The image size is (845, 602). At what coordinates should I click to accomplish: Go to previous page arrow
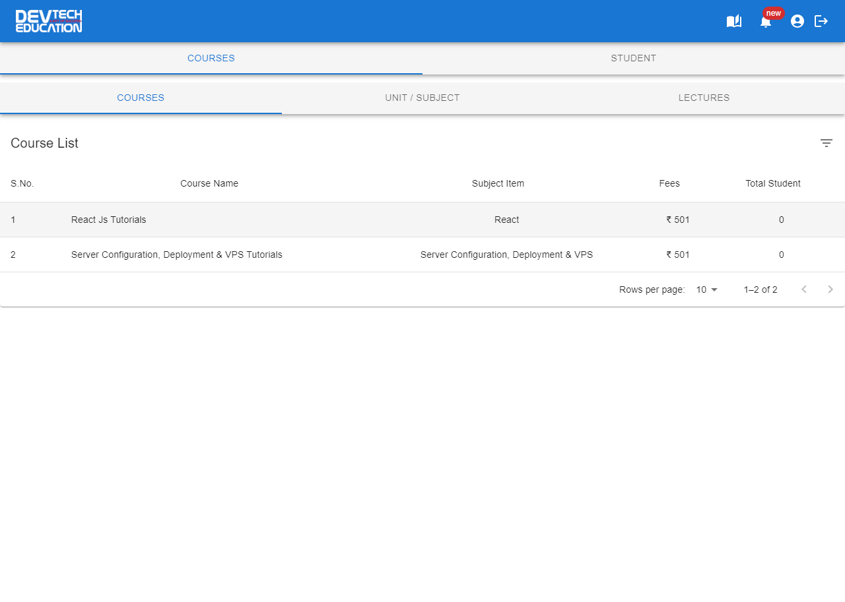804,289
